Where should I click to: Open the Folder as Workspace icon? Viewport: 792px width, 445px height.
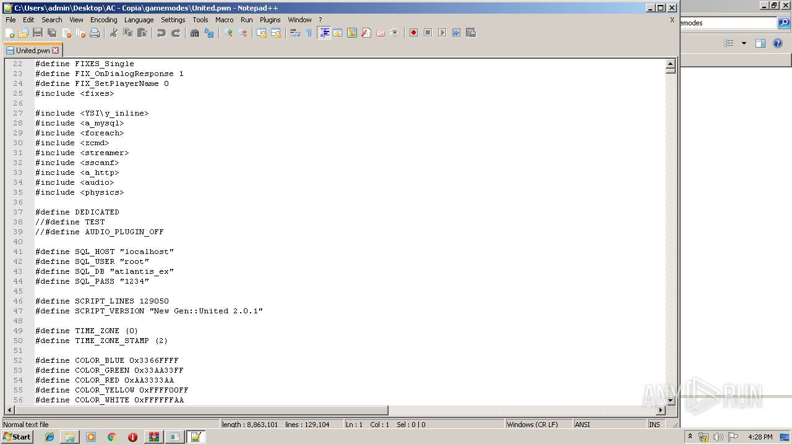coord(381,33)
